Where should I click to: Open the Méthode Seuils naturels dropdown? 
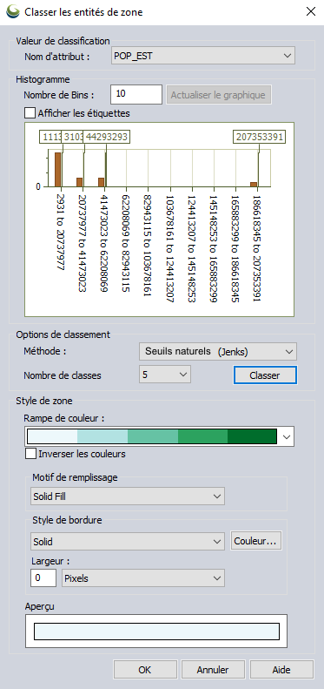pos(218,352)
